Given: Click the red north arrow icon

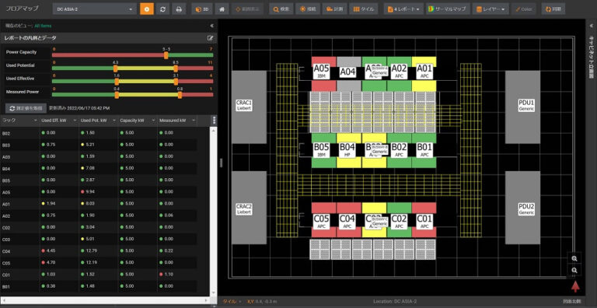Looking at the screenshot, I should [x=575, y=286].
